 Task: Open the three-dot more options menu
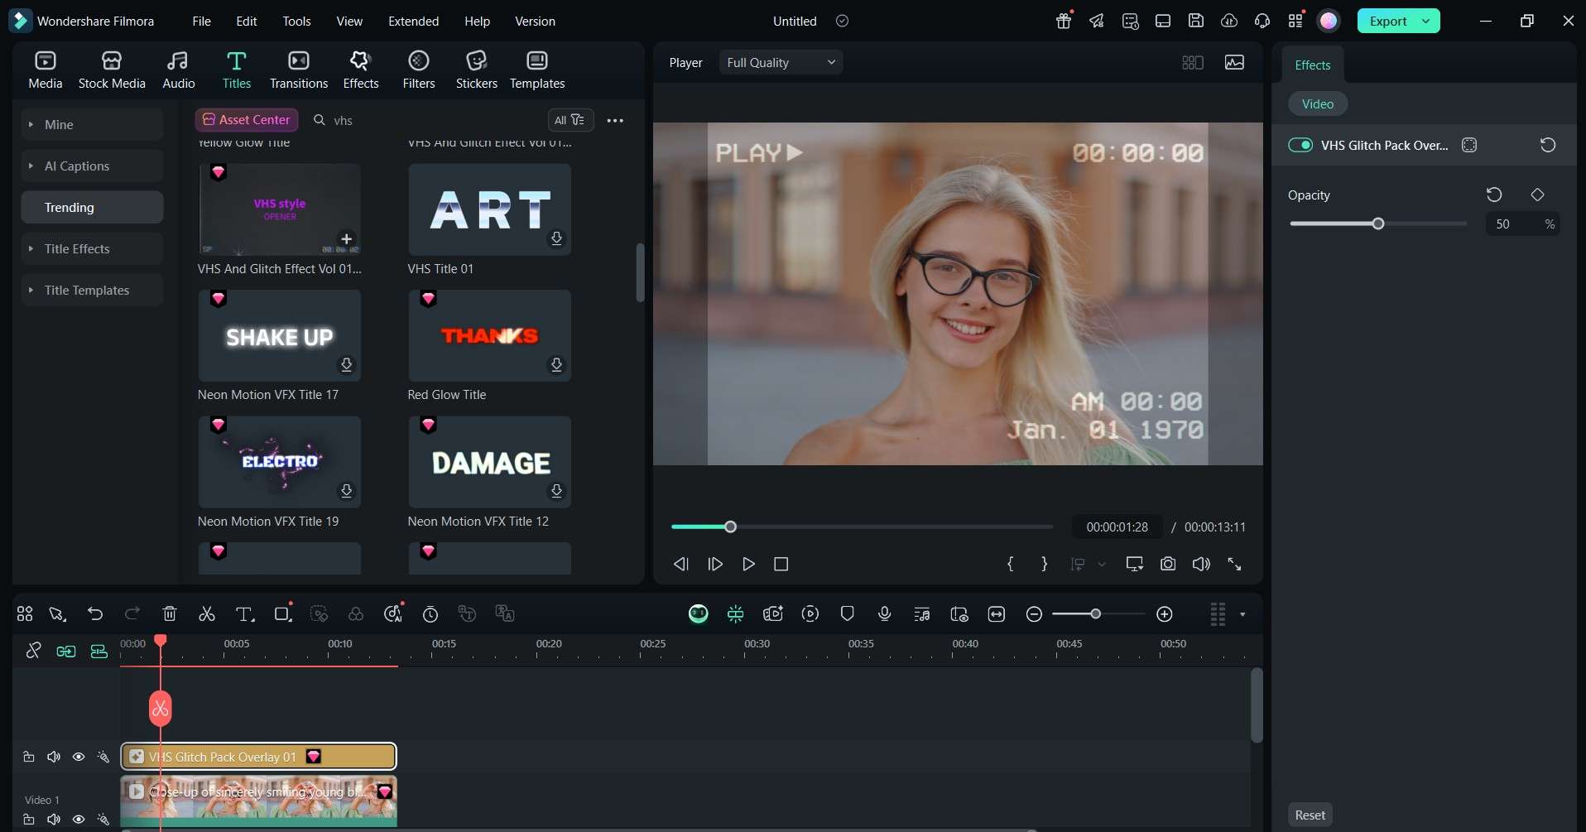click(x=615, y=120)
